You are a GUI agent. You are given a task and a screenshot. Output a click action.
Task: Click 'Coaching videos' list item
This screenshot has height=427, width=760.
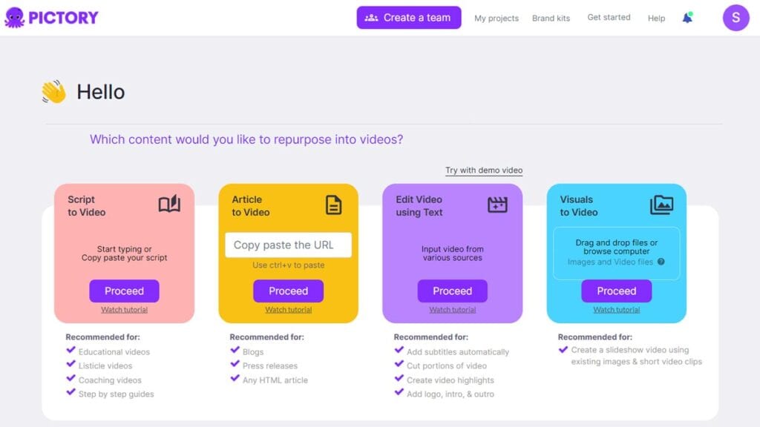tap(110, 380)
